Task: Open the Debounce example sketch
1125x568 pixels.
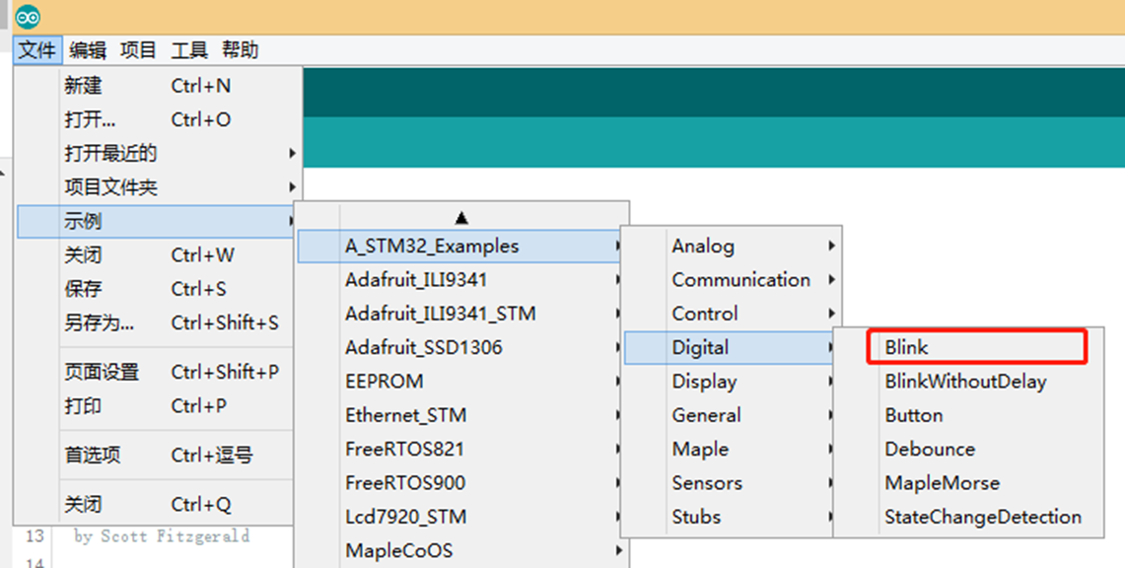Action: click(968, 449)
